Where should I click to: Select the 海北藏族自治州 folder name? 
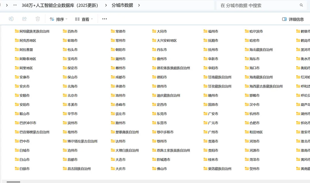[x=261, y=50]
